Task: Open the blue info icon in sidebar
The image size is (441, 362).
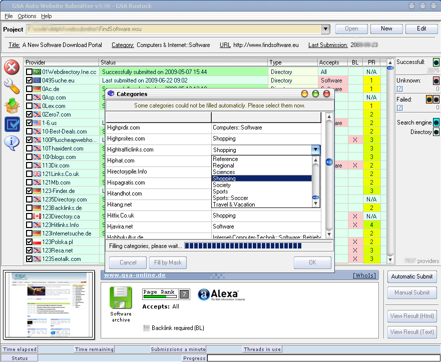Action: pyautogui.click(x=12, y=142)
